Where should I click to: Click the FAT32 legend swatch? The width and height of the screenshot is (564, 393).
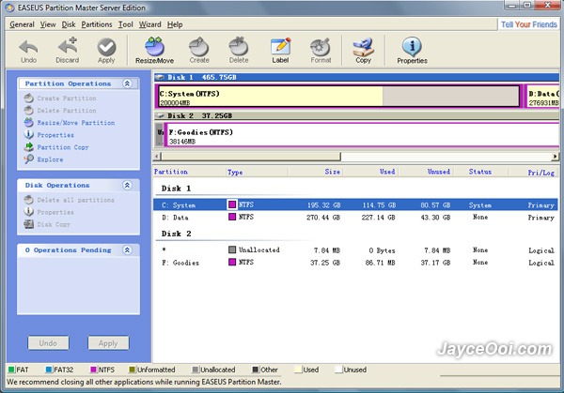click(x=49, y=370)
